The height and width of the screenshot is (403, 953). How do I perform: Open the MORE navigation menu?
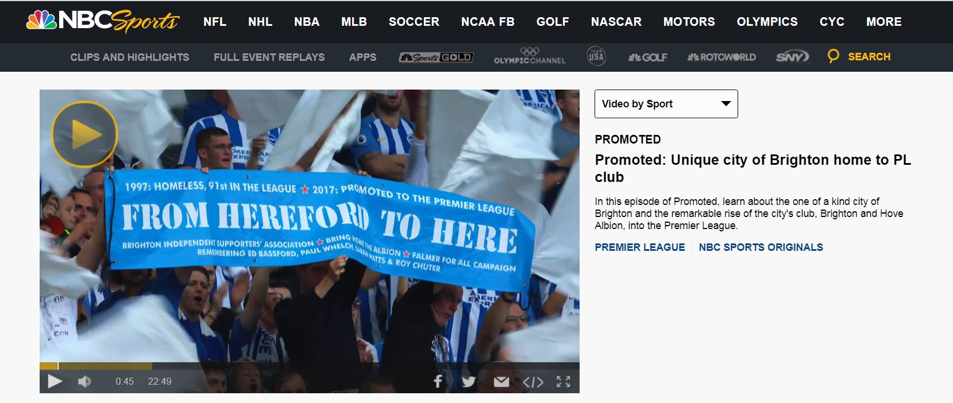(x=883, y=22)
